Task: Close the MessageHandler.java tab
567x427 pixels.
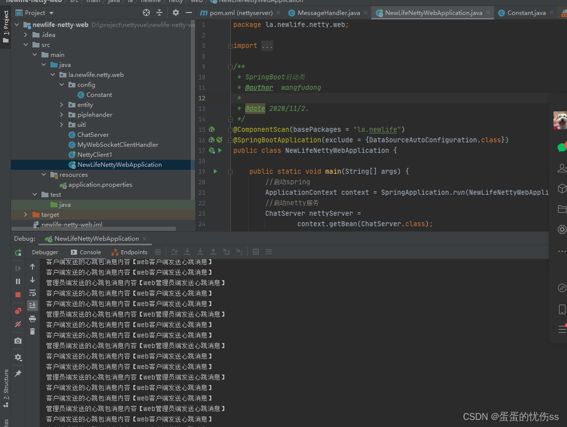Action: pos(366,12)
